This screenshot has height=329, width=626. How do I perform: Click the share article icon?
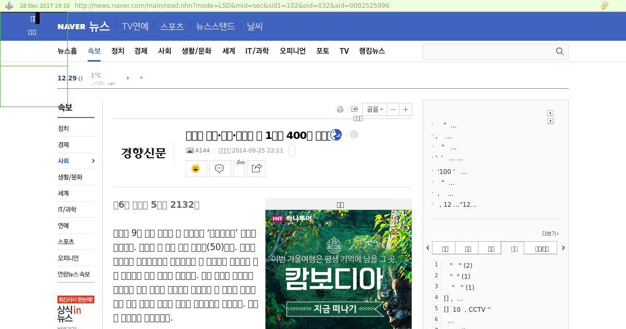256,169
